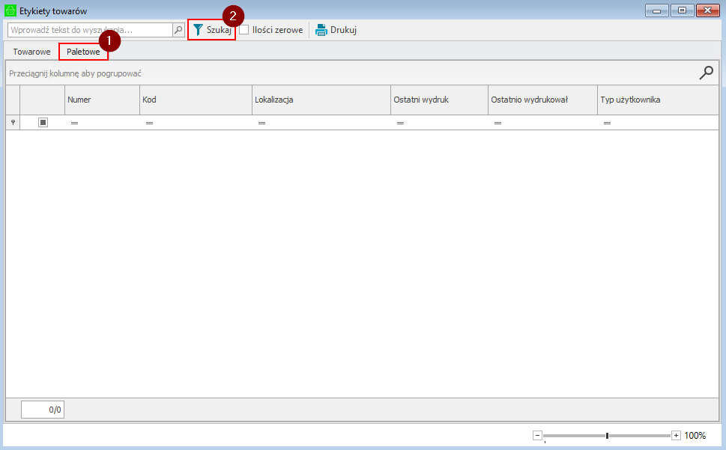Click the zoom slider handle
Screen dimensions: 726x450
607,435
